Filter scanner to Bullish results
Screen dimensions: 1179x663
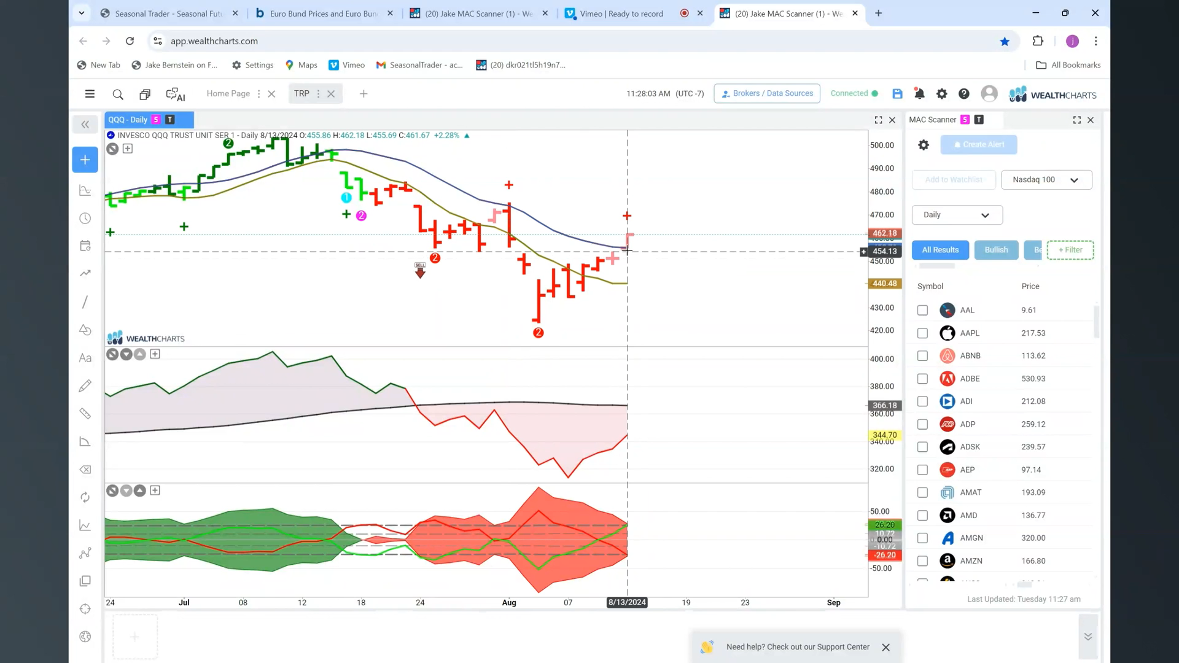click(x=996, y=250)
